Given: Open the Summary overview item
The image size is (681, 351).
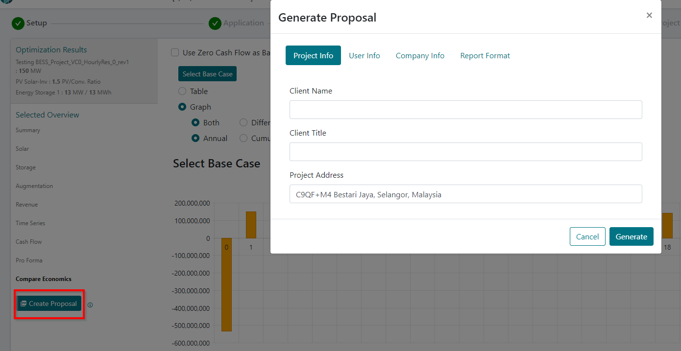Looking at the screenshot, I should [28, 130].
